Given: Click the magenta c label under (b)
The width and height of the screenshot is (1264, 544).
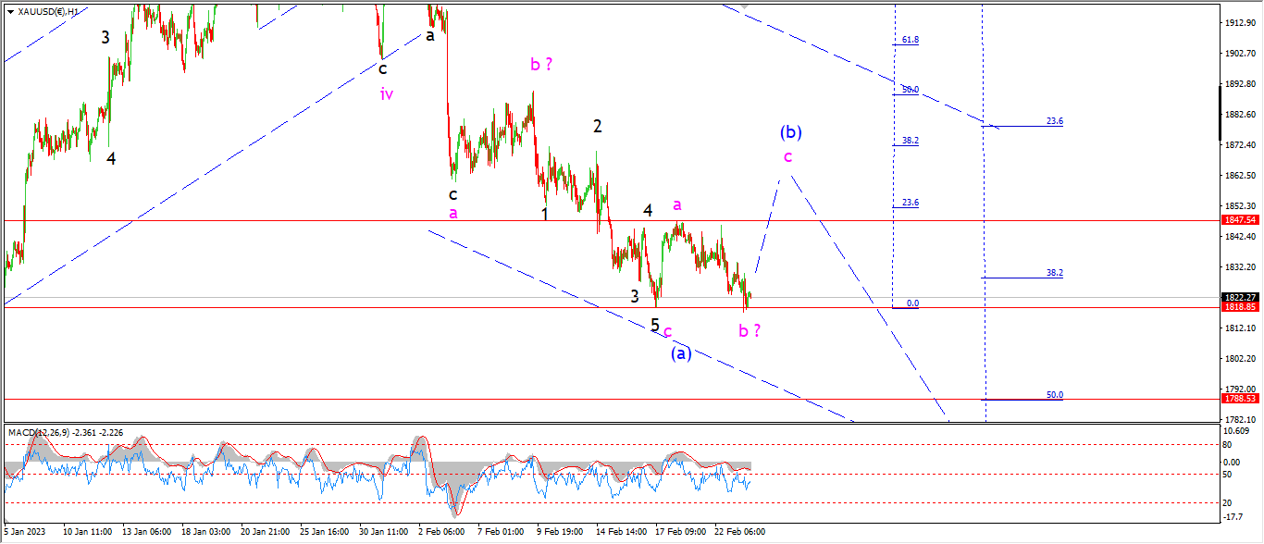Looking at the screenshot, I should click(787, 156).
